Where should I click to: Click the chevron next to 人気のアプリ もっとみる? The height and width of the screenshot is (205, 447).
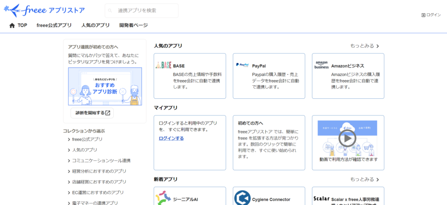[378, 46]
